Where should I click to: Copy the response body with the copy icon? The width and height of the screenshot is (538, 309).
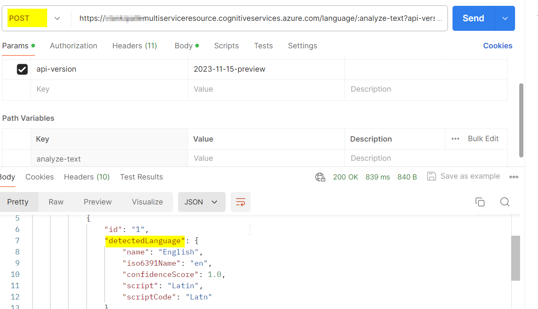pos(480,202)
